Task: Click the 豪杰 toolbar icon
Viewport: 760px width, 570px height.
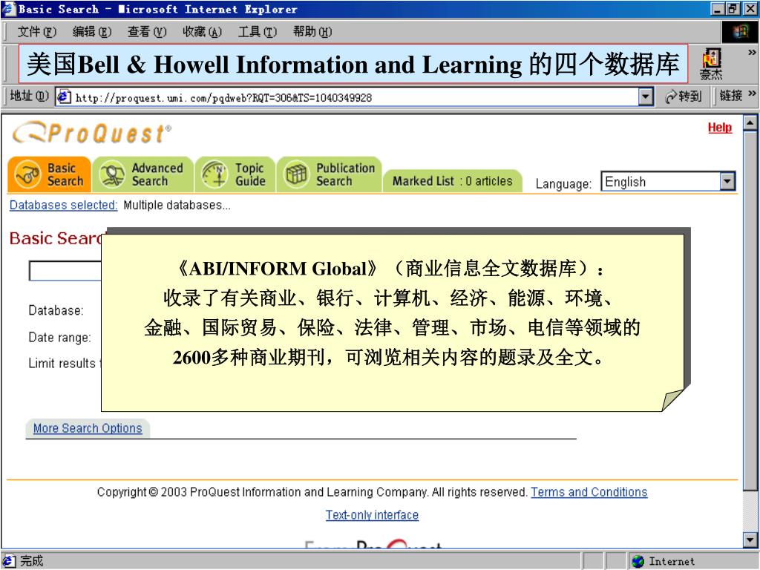Action: click(710, 64)
